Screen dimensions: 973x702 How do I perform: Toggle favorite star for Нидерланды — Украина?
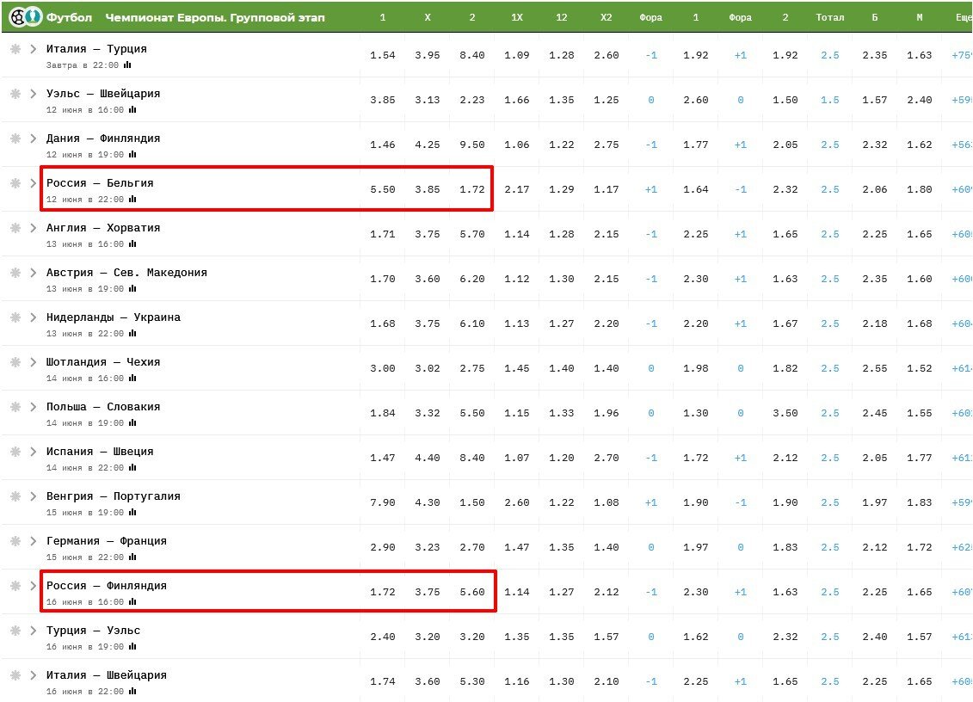[15, 317]
